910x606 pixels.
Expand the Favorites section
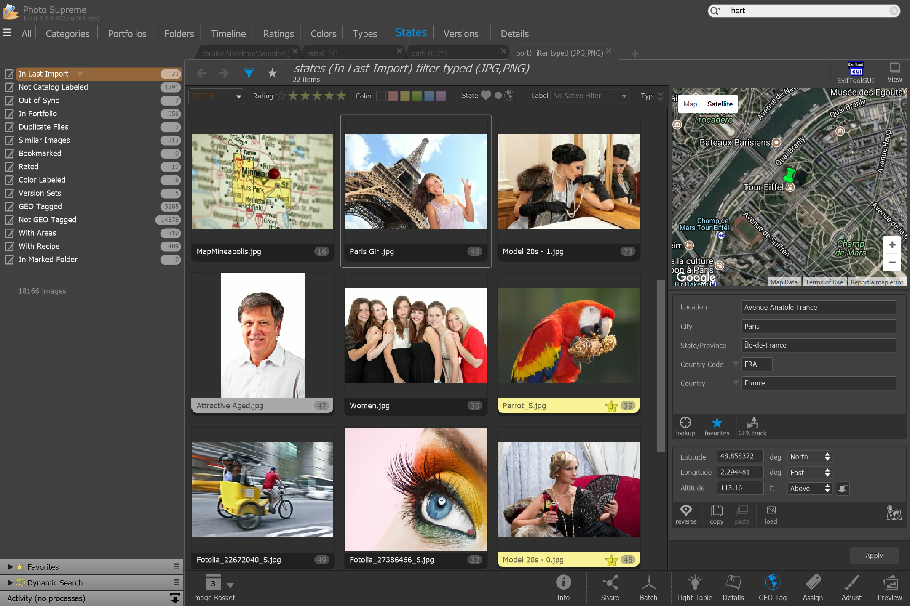[x=10, y=567]
